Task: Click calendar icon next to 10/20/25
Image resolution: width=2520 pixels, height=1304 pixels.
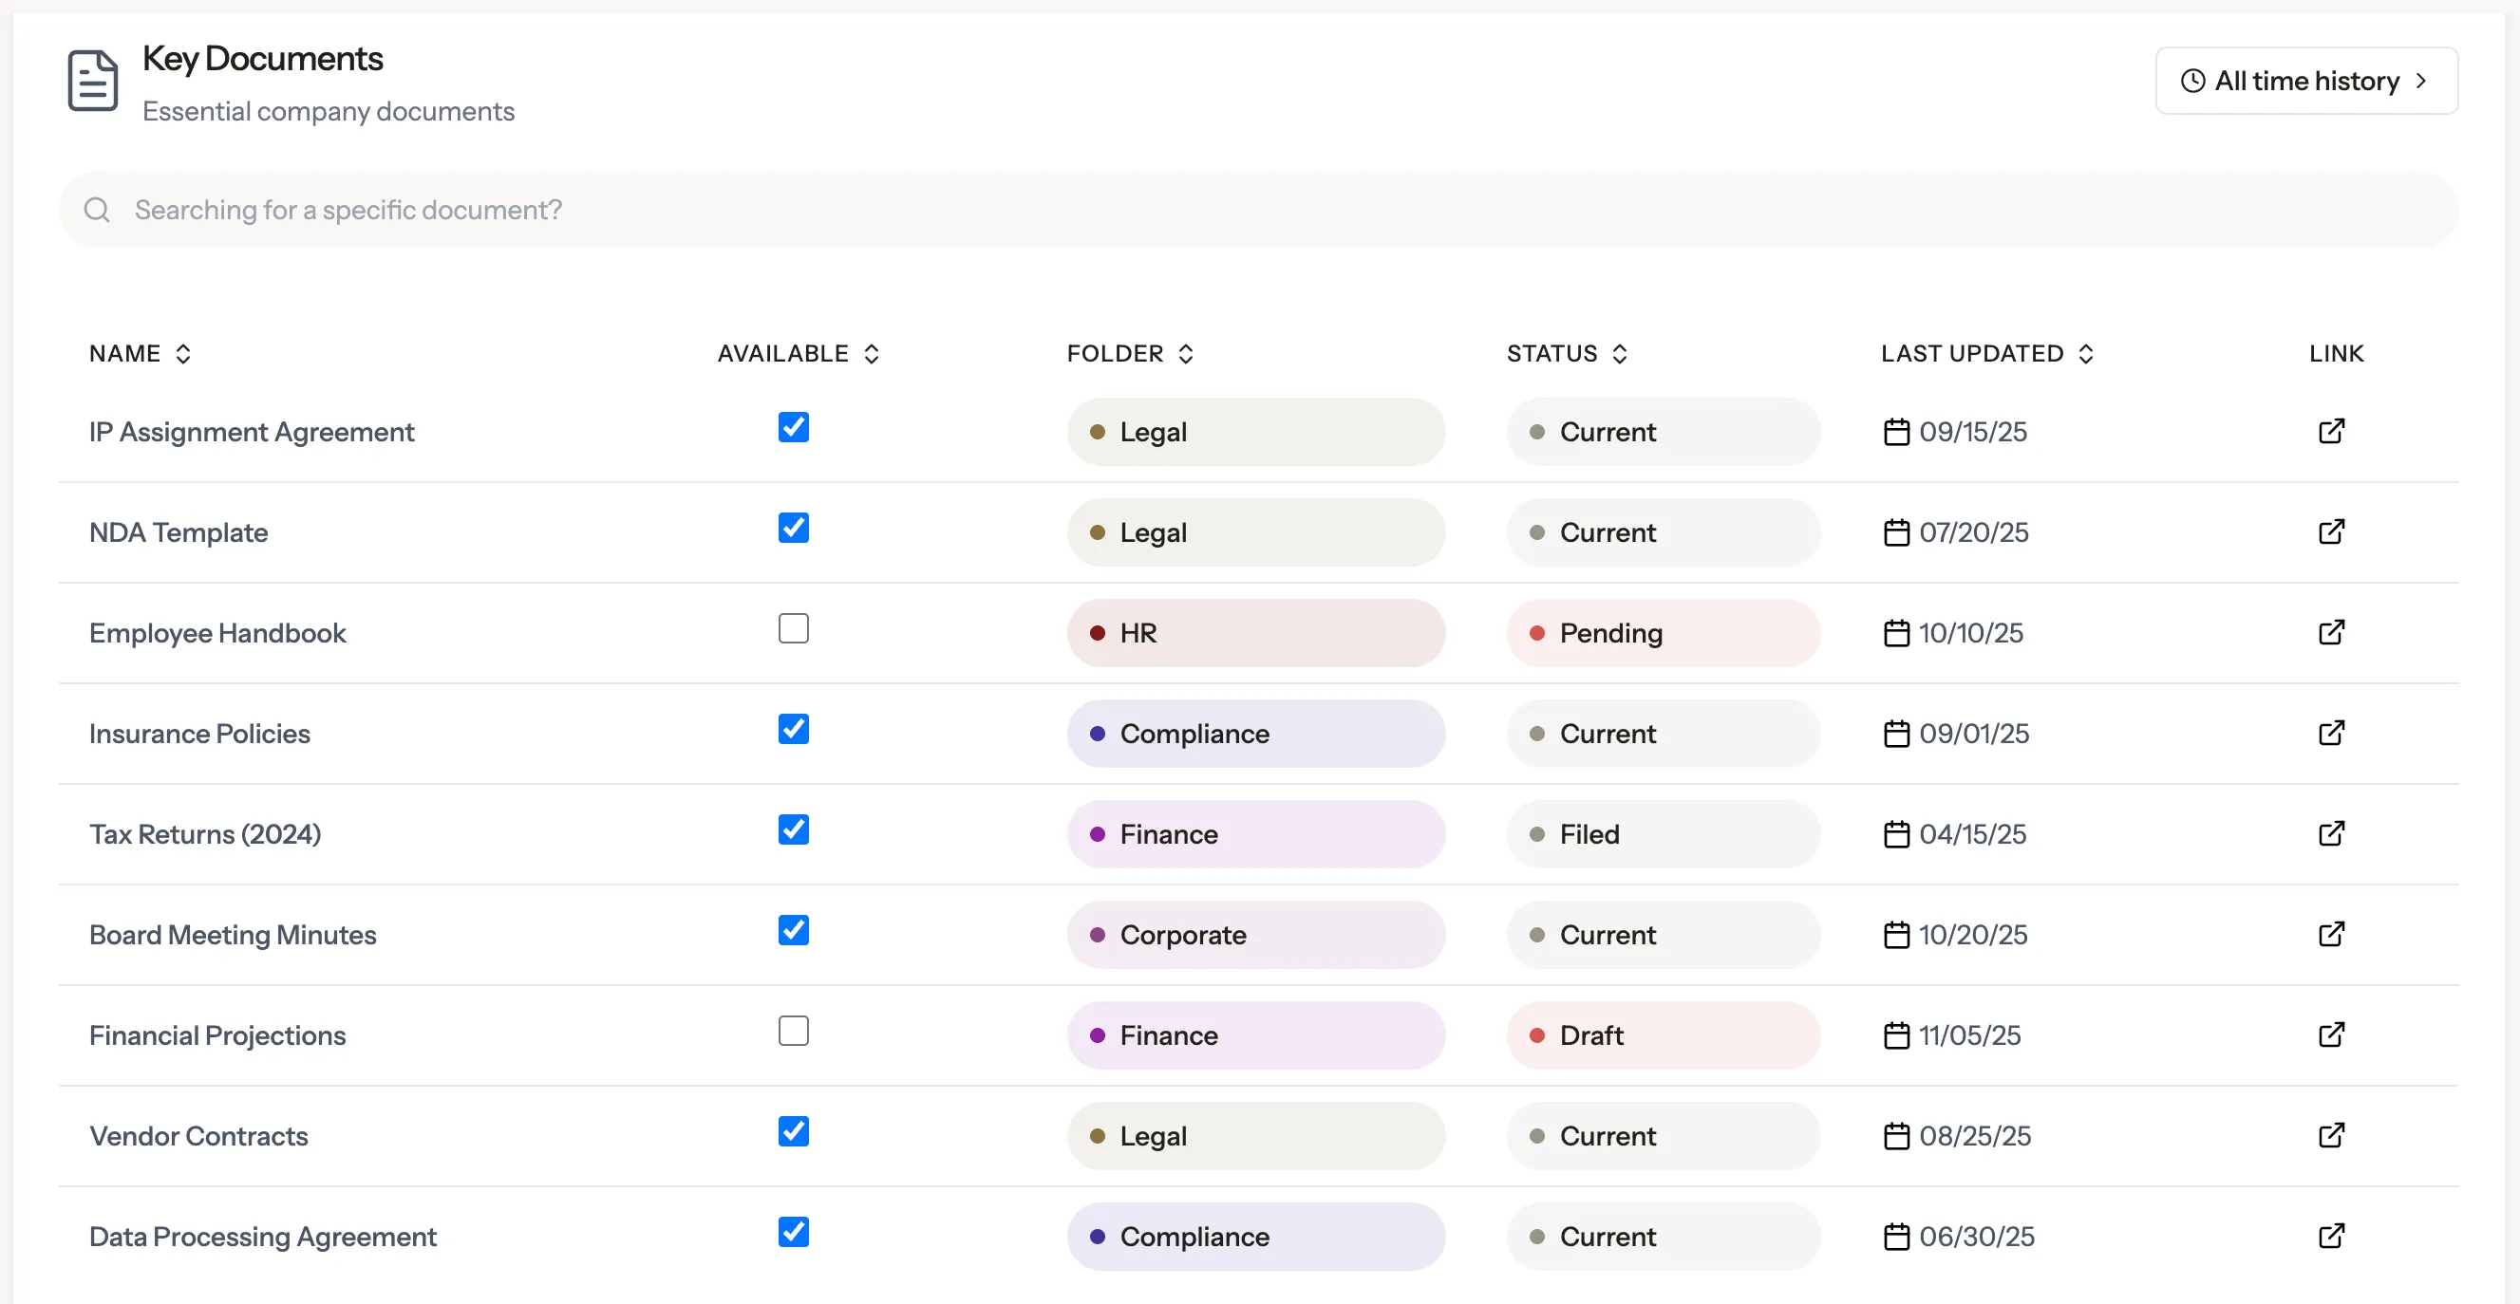Action: tap(1896, 936)
